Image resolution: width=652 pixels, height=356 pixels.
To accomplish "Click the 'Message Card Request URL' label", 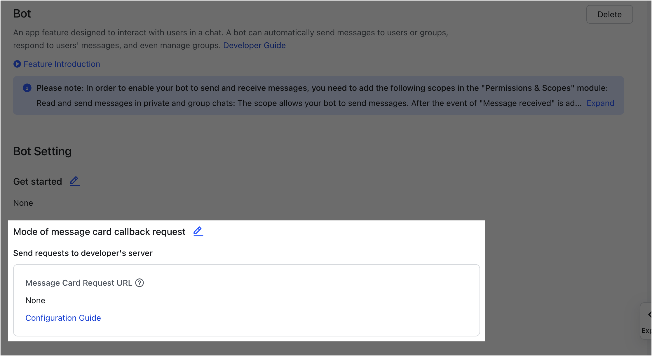I will point(79,283).
